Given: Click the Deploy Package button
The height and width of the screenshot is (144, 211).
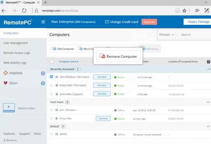Looking at the screenshot, I should coord(197,22).
